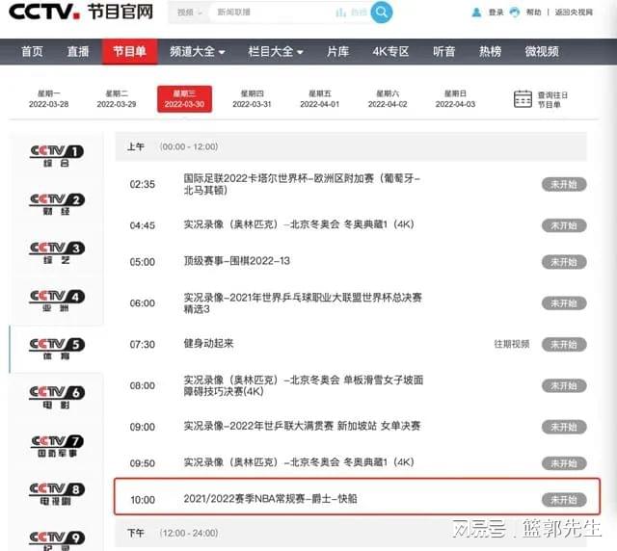
Task: Select the CCTV-1 综合 channel logo
Action: pos(56,156)
